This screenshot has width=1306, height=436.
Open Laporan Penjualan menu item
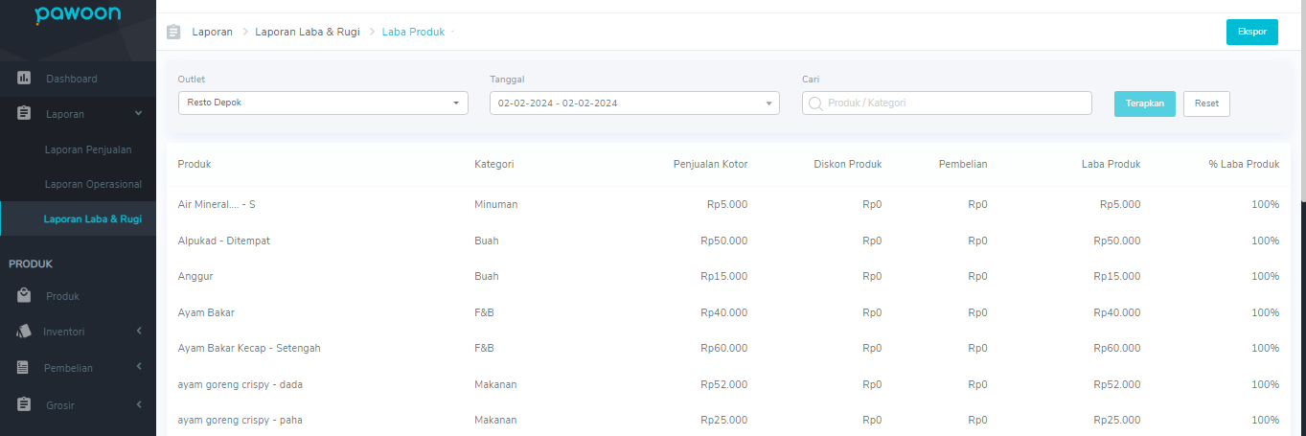88,149
